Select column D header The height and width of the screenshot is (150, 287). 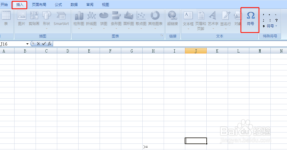[68, 51]
